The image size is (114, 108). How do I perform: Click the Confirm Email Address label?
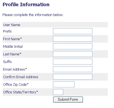[x=21, y=77]
